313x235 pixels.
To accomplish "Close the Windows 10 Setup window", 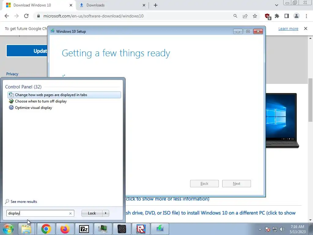I will click(258, 32).
